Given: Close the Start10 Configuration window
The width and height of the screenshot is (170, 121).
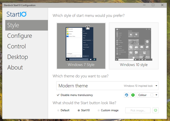Looking at the screenshot, I should point(162,5).
